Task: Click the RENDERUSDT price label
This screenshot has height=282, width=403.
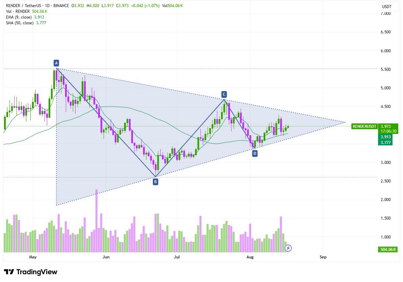Action: (x=365, y=126)
